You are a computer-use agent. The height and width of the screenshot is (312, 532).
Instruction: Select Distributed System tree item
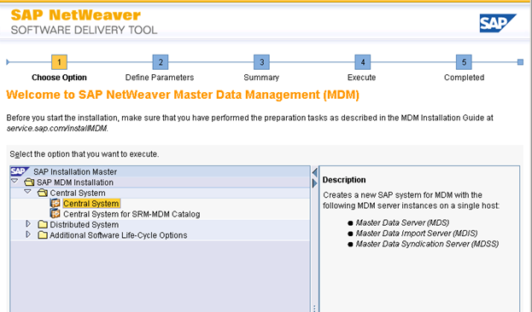(x=85, y=224)
